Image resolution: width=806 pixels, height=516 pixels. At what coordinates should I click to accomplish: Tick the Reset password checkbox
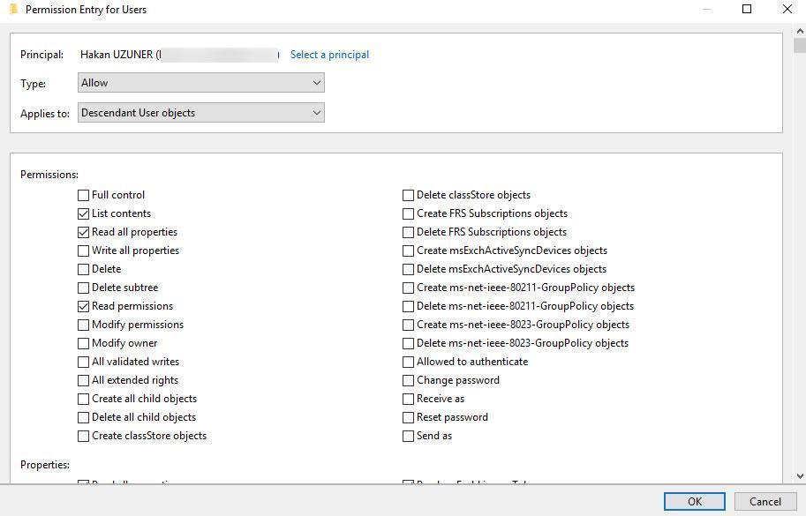(409, 417)
